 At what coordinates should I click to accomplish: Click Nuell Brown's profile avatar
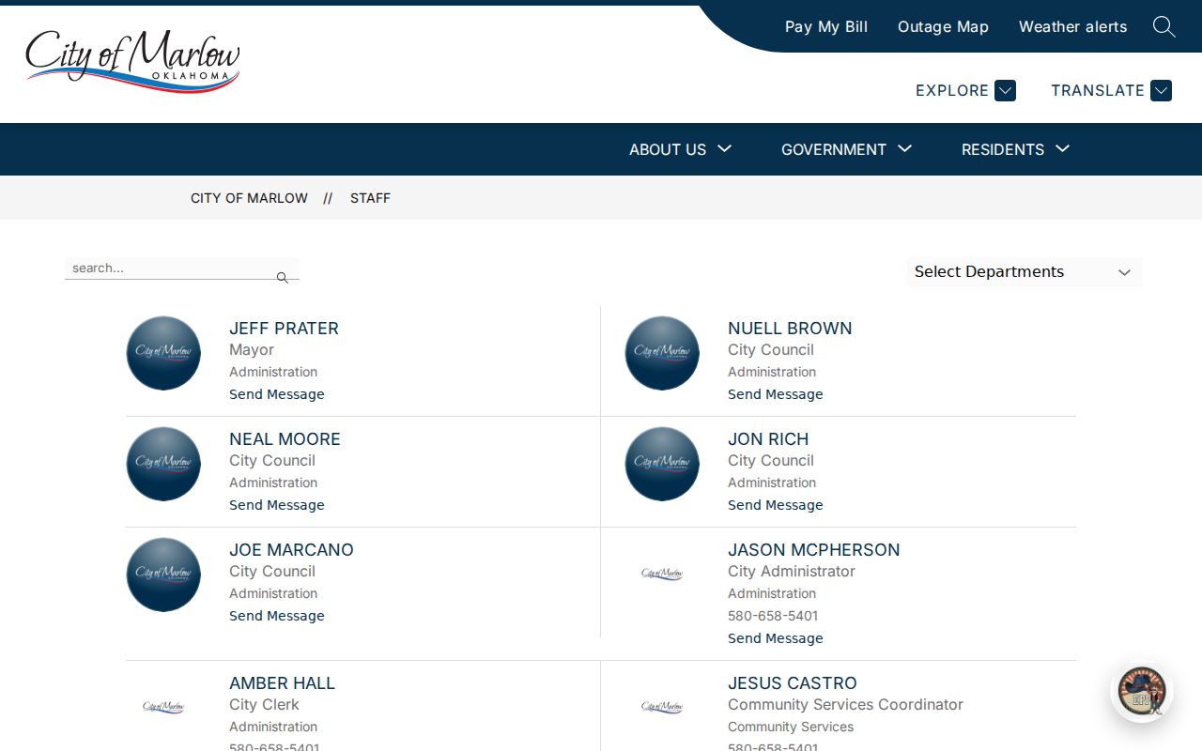click(x=662, y=353)
